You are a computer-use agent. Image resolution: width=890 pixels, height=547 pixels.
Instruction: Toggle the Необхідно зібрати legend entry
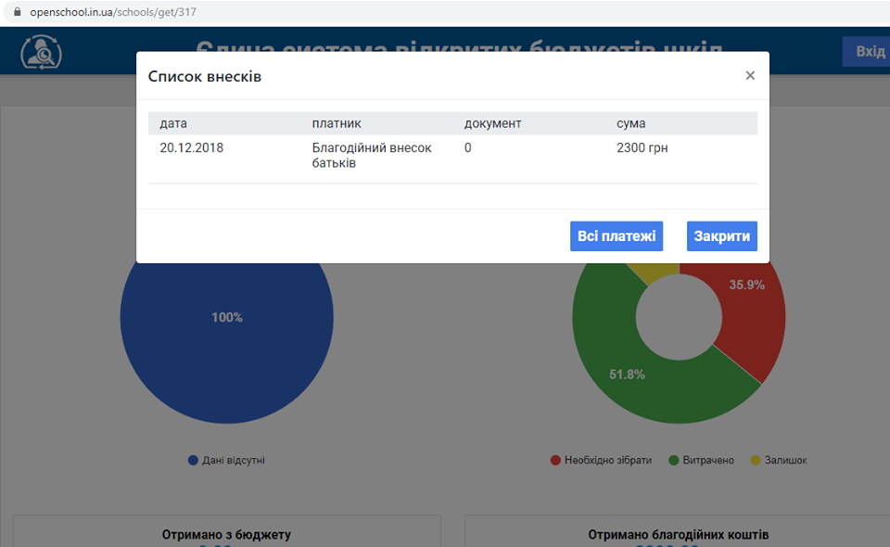[x=601, y=460]
